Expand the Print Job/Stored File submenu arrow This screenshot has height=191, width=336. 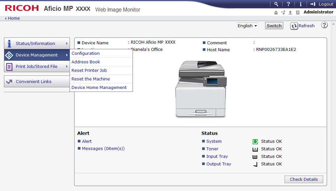click(x=67, y=67)
